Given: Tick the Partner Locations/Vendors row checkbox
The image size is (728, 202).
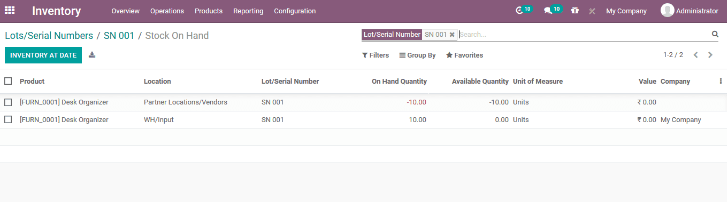Looking at the screenshot, I should (x=8, y=102).
